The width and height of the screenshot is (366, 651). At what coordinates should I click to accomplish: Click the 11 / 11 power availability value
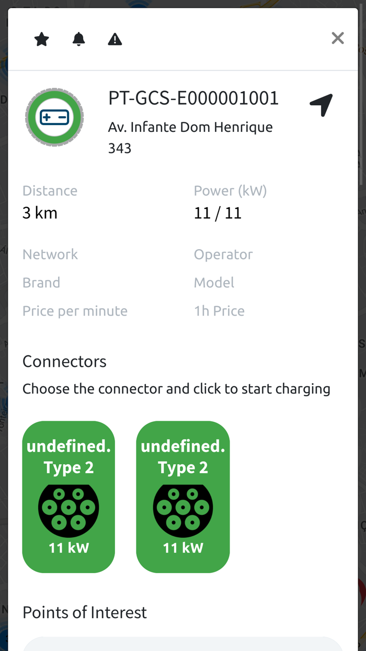click(218, 212)
